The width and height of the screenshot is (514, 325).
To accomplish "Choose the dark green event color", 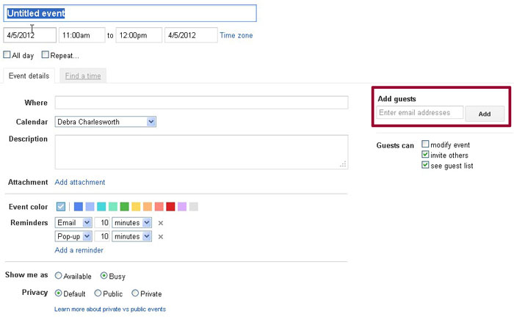I will pyautogui.click(x=124, y=207).
